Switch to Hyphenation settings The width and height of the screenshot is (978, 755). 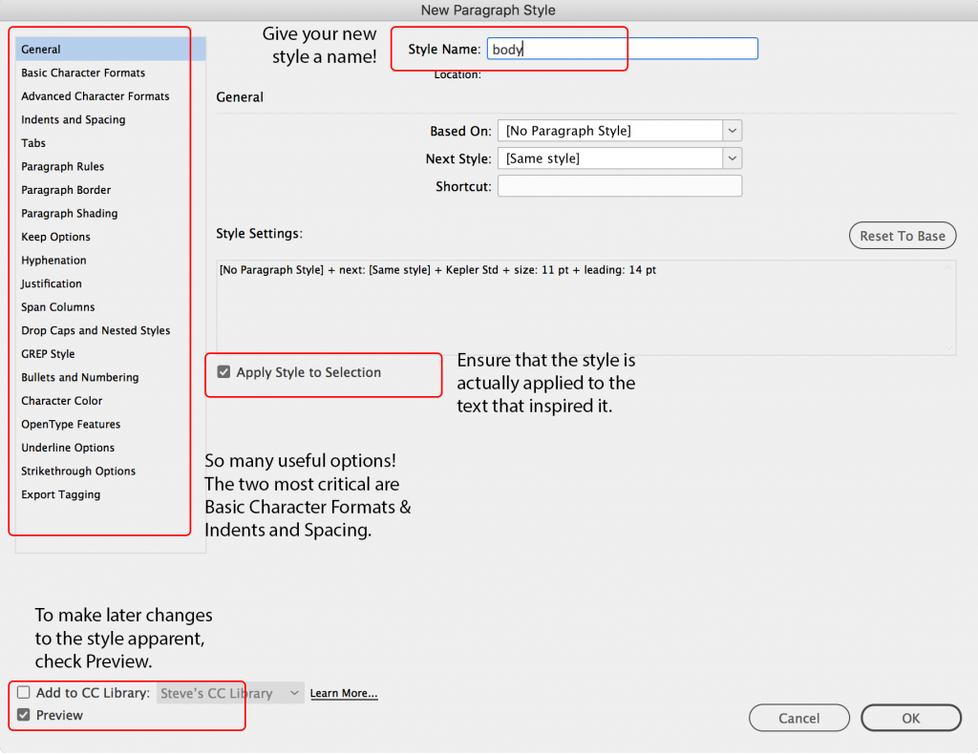[53, 260]
